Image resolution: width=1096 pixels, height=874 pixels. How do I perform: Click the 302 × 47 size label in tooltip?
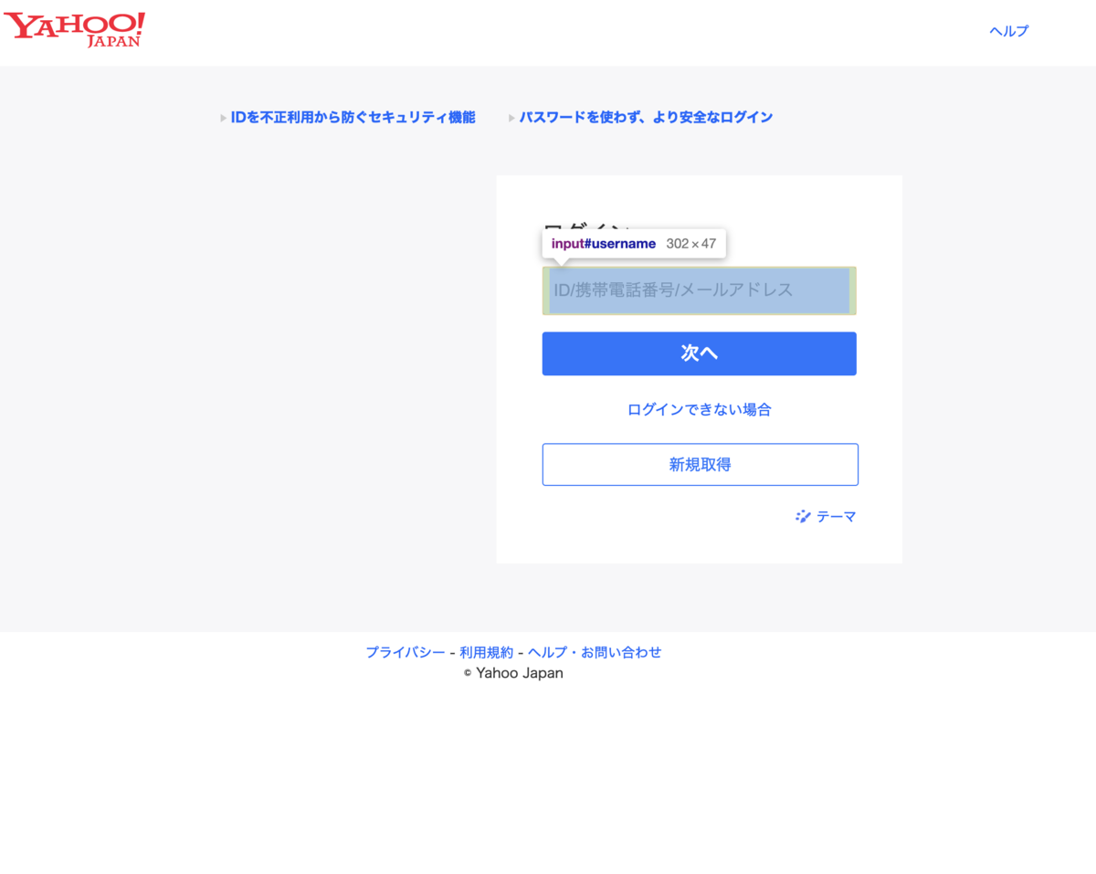pos(691,244)
